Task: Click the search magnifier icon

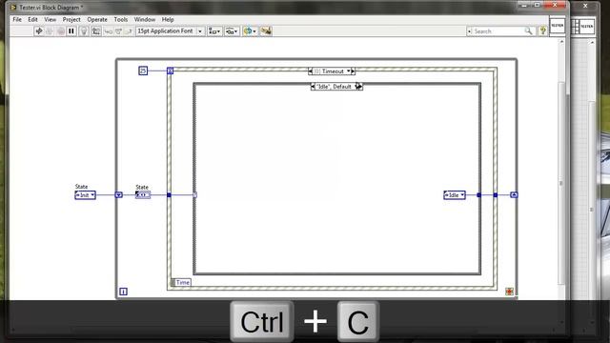Action: tap(528, 31)
